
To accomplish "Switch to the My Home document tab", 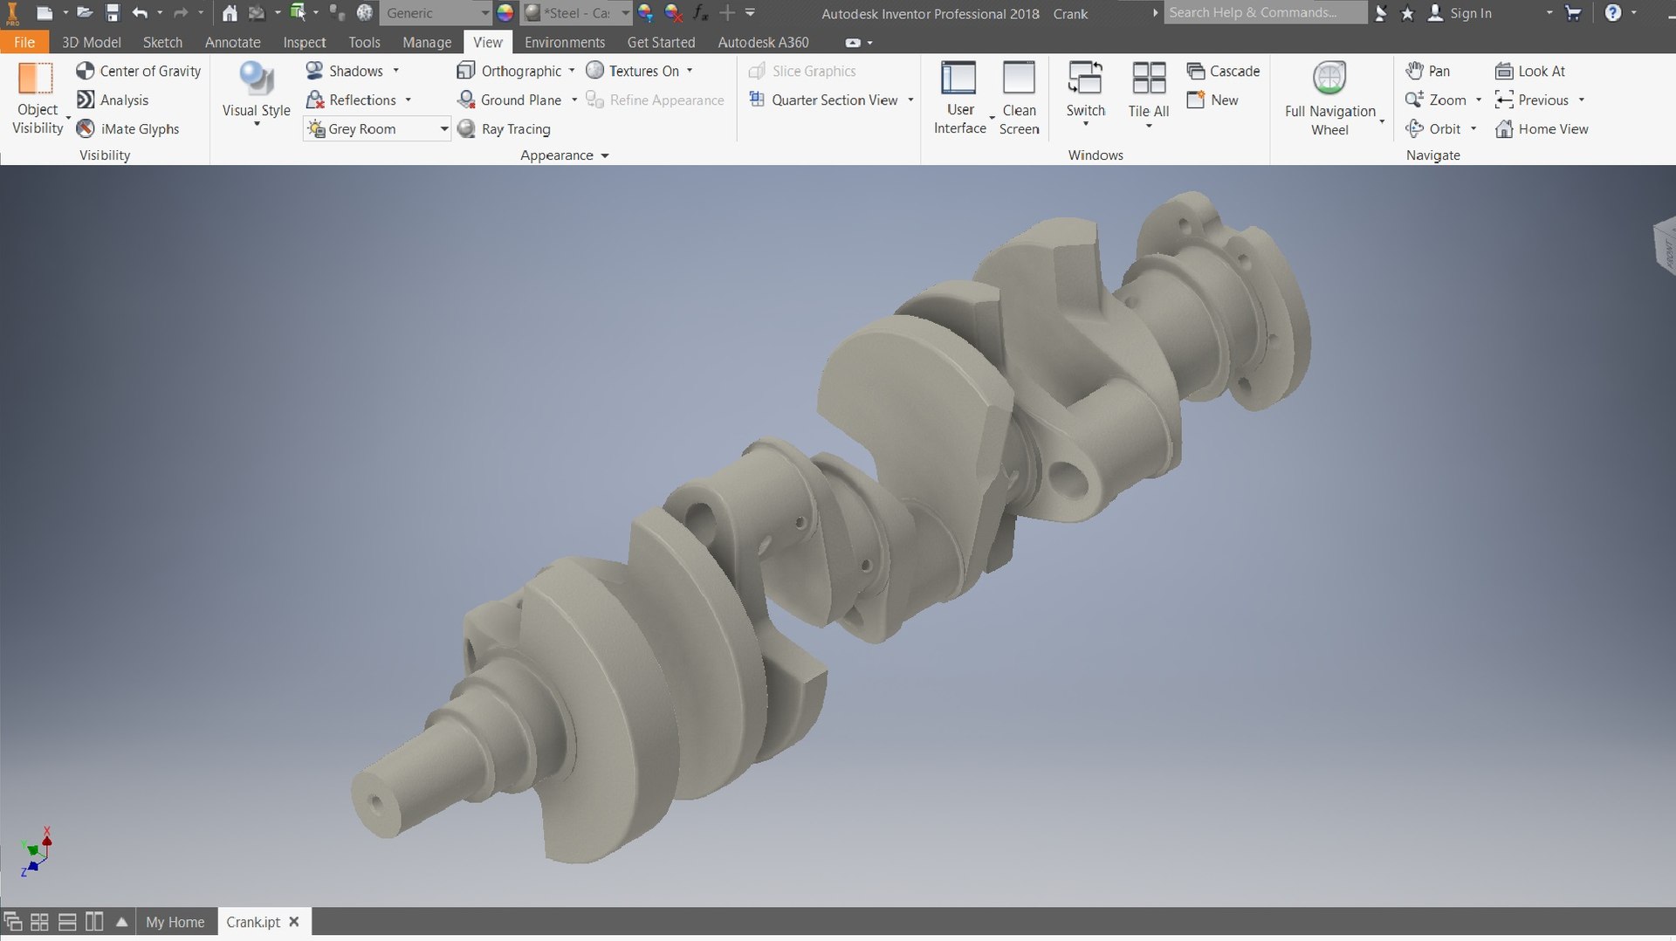I will (x=175, y=922).
